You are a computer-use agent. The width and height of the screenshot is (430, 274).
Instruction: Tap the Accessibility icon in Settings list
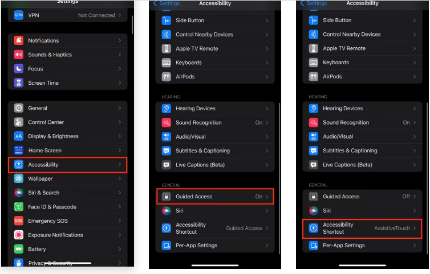19,164
